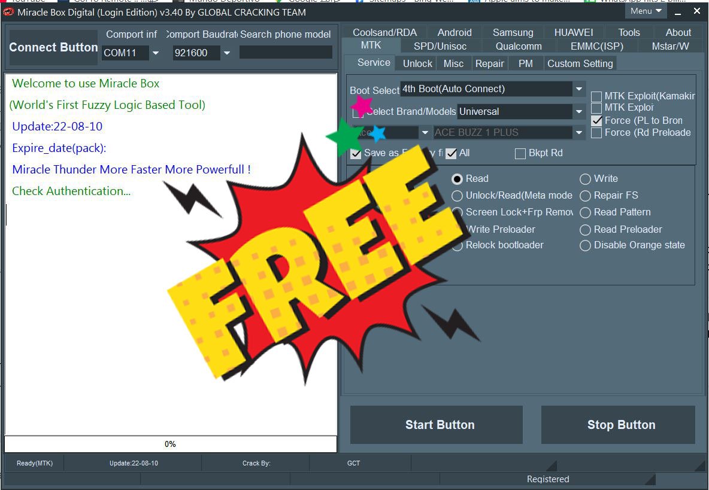Screen dimensions: 709x490
Task: Open the Custom Setting sub-tab
Action: (580, 63)
